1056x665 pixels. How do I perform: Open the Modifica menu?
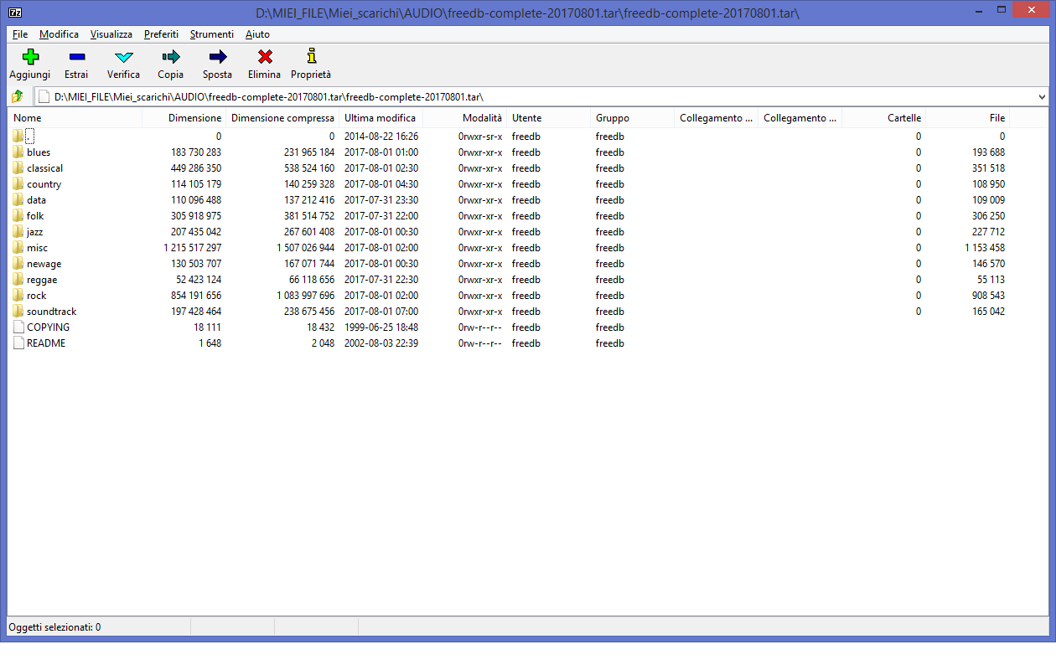[59, 34]
